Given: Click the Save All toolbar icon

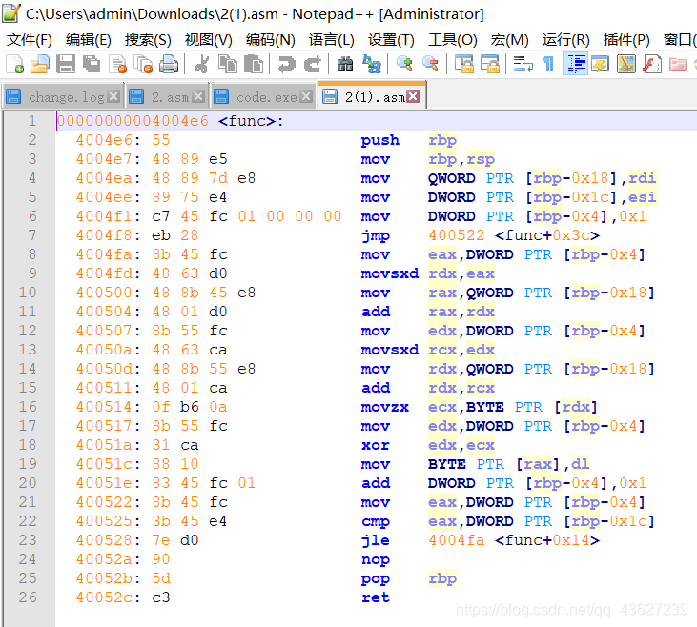Looking at the screenshot, I should click(92, 64).
